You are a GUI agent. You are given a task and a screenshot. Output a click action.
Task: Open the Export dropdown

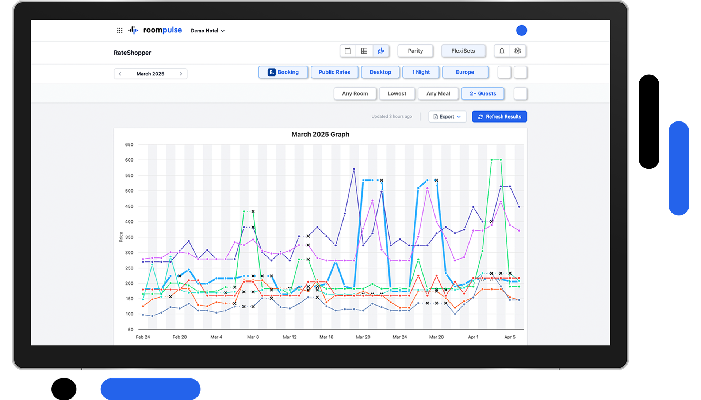coord(447,117)
